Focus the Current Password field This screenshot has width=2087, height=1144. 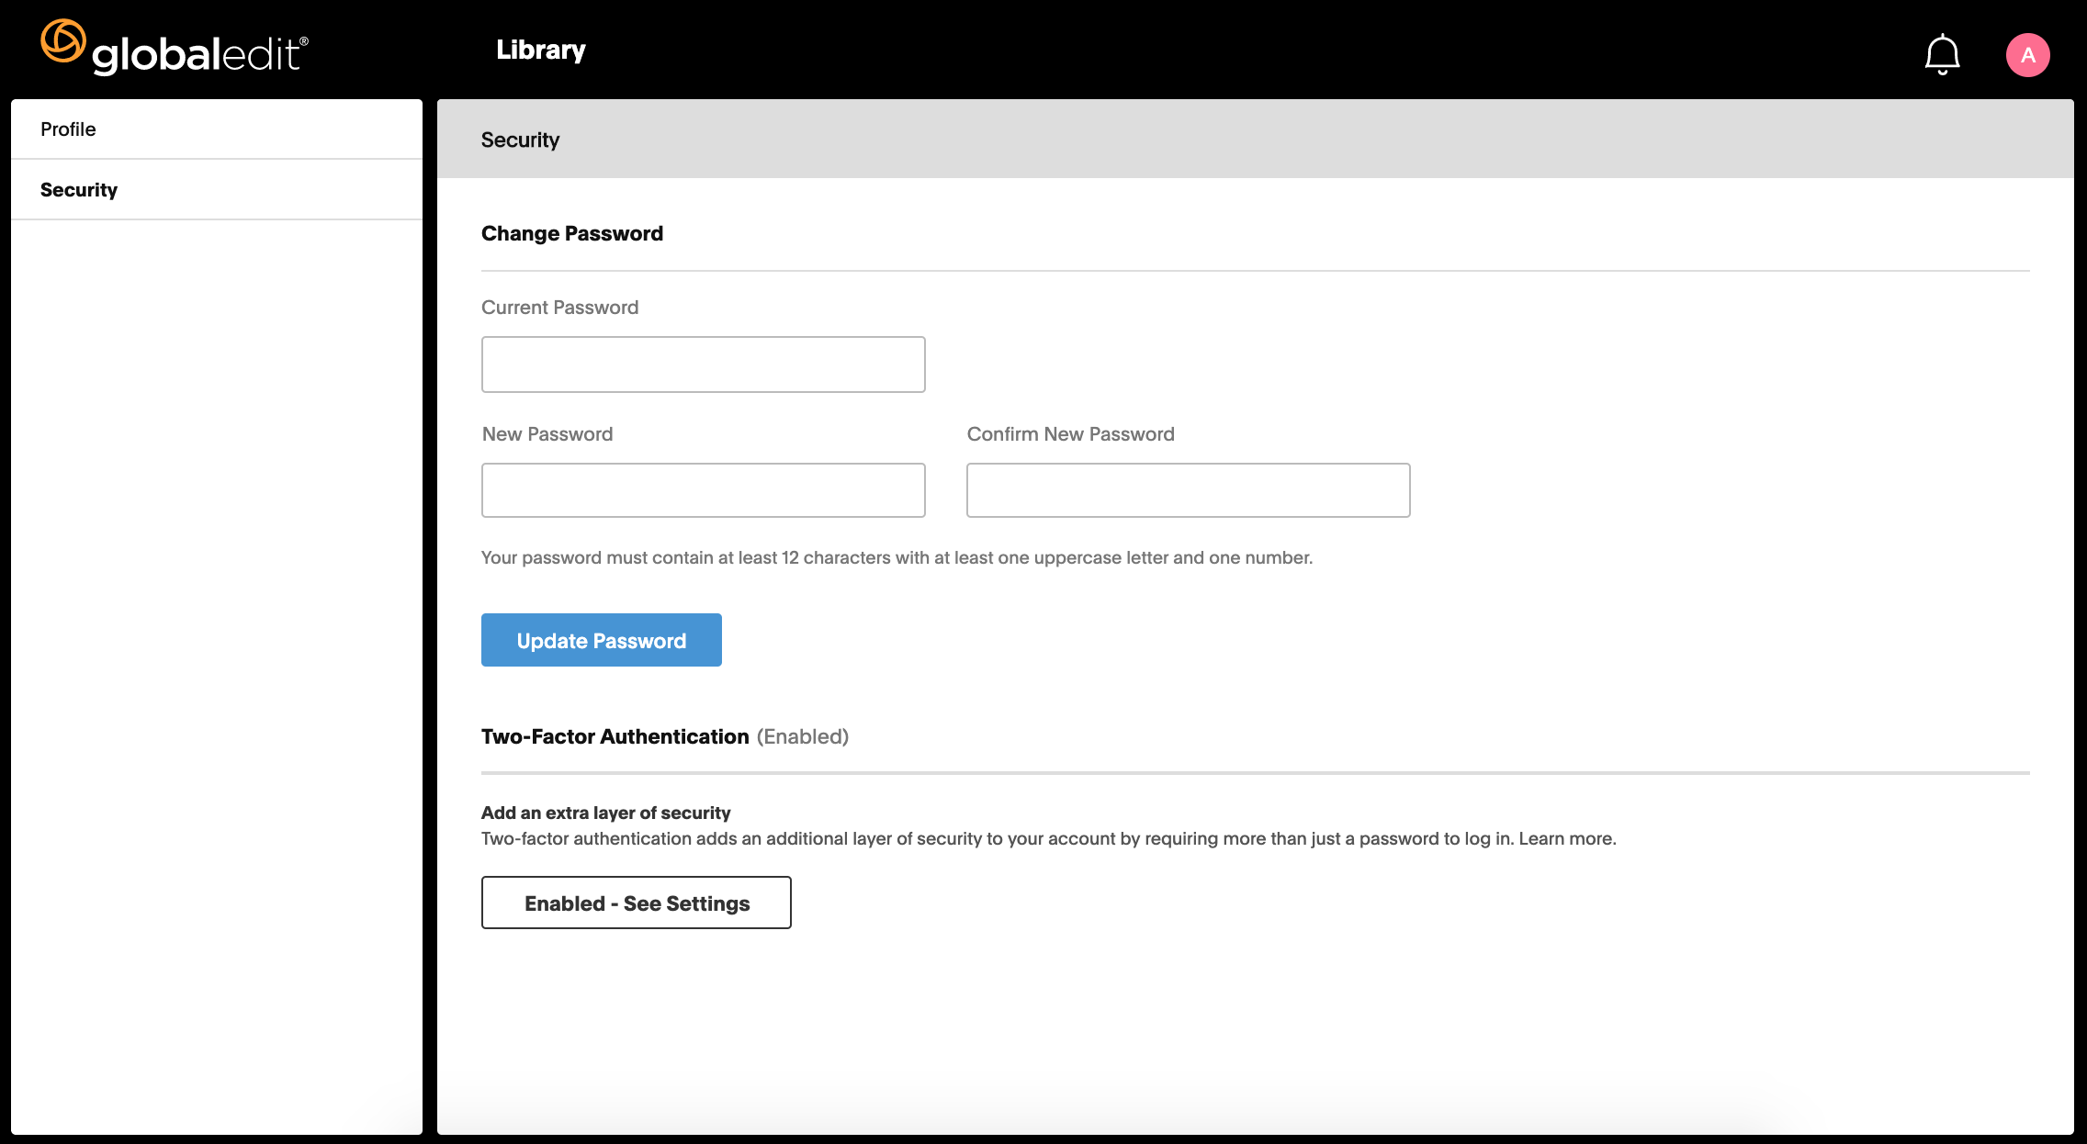[x=703, y=365]
